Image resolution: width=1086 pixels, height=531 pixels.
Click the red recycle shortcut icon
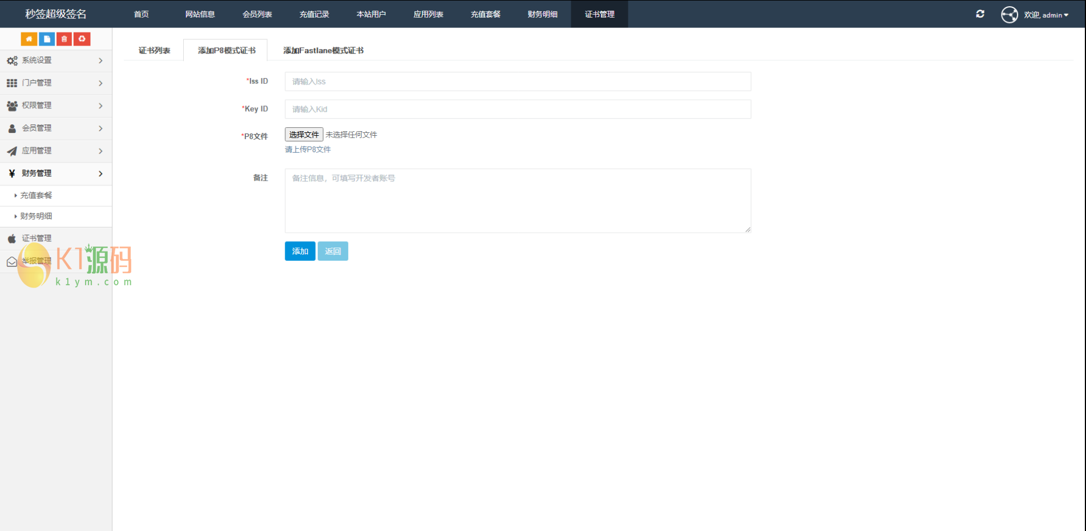tap(82, 39)
